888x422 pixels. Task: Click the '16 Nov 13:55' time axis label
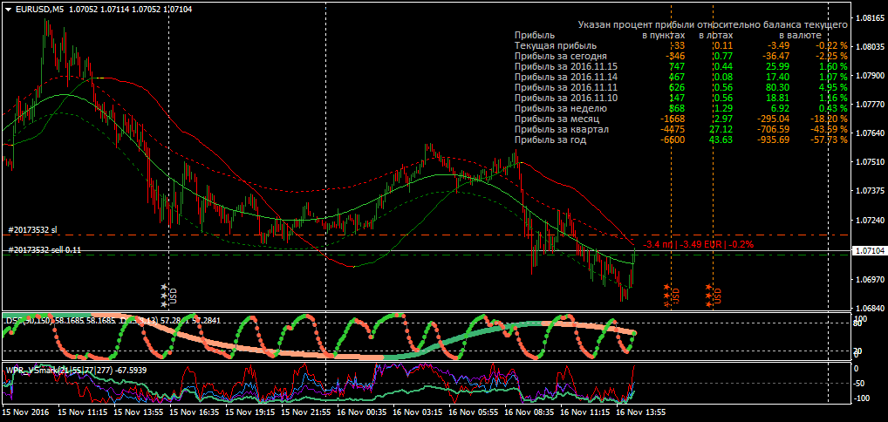[x=642, y=412]
